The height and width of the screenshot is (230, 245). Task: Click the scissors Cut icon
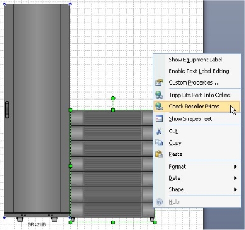pos(159,131)
